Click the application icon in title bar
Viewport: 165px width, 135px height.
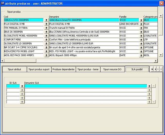(x=3, y=4)
